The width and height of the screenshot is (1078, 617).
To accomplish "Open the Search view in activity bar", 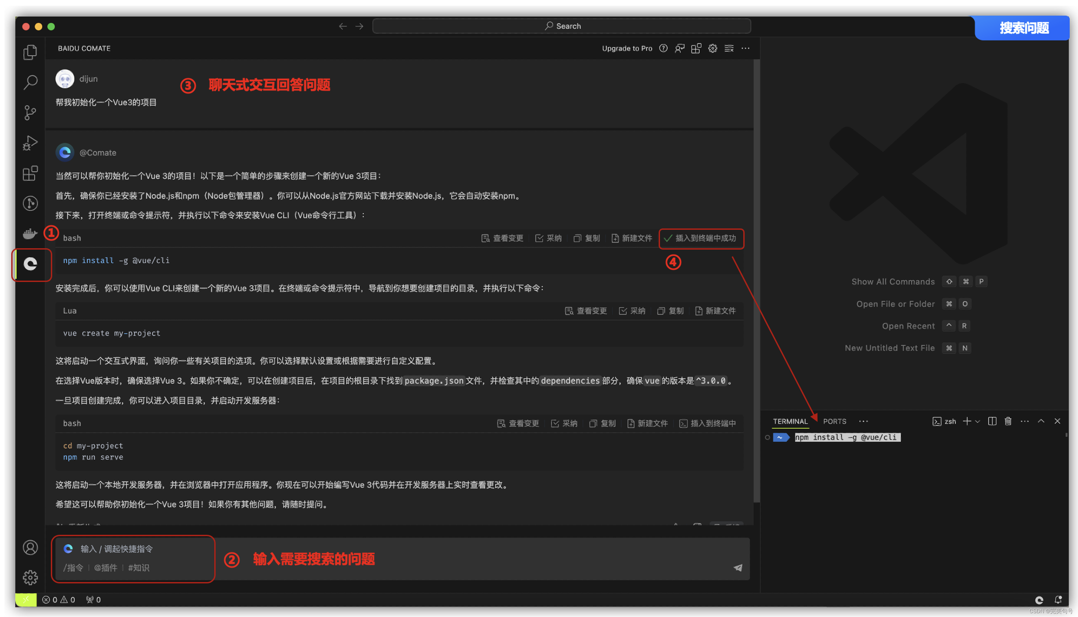I will tap(30, 82).
